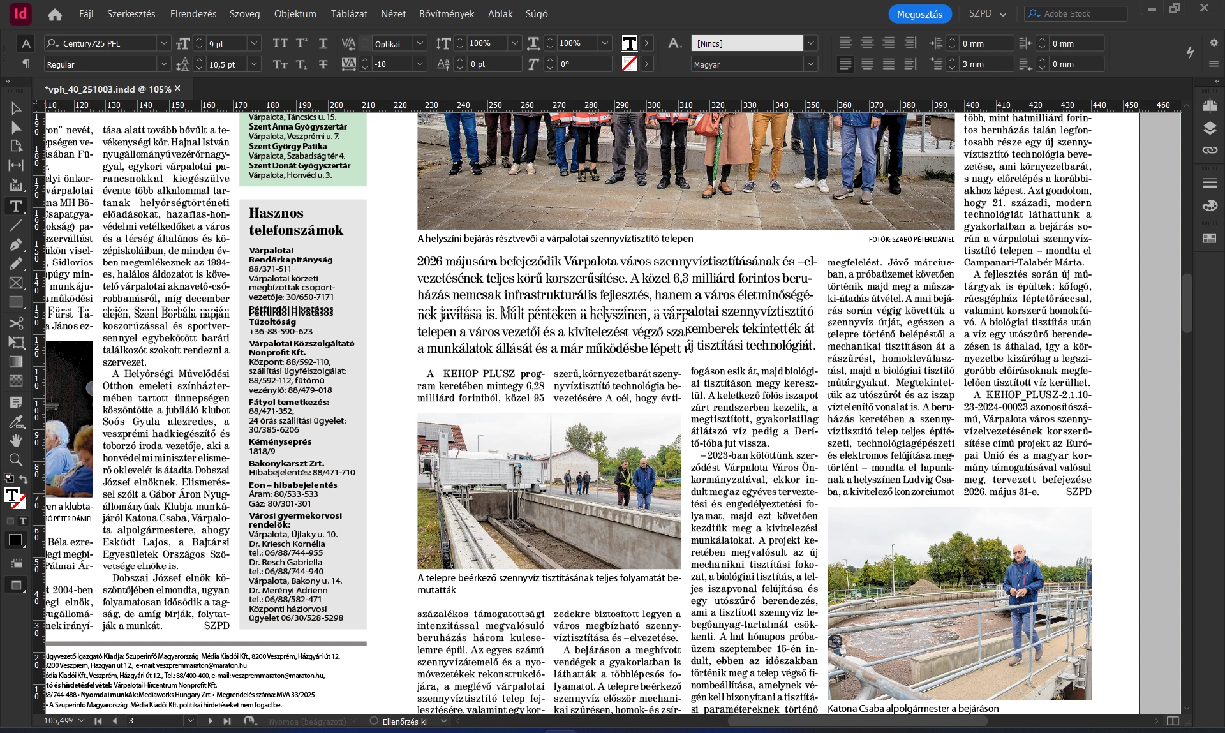Expand the Century725 PFL font dropdown
Screen dimensions: 1225x733
164,43
